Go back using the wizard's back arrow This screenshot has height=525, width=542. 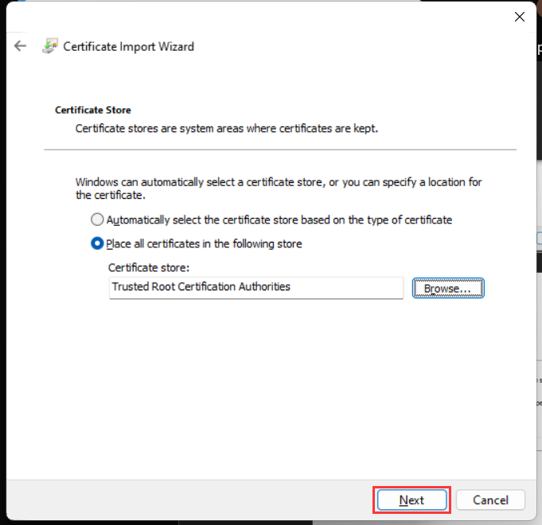[21, 46]
